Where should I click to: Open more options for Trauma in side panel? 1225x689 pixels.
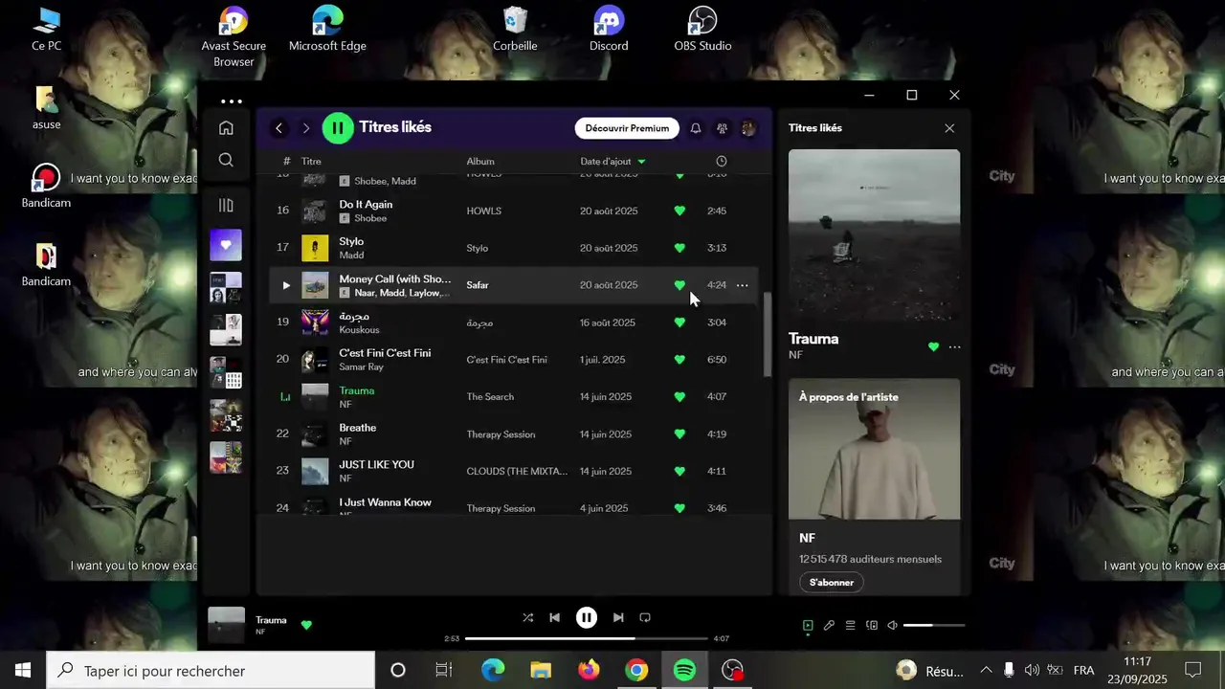tap(954, 347)
